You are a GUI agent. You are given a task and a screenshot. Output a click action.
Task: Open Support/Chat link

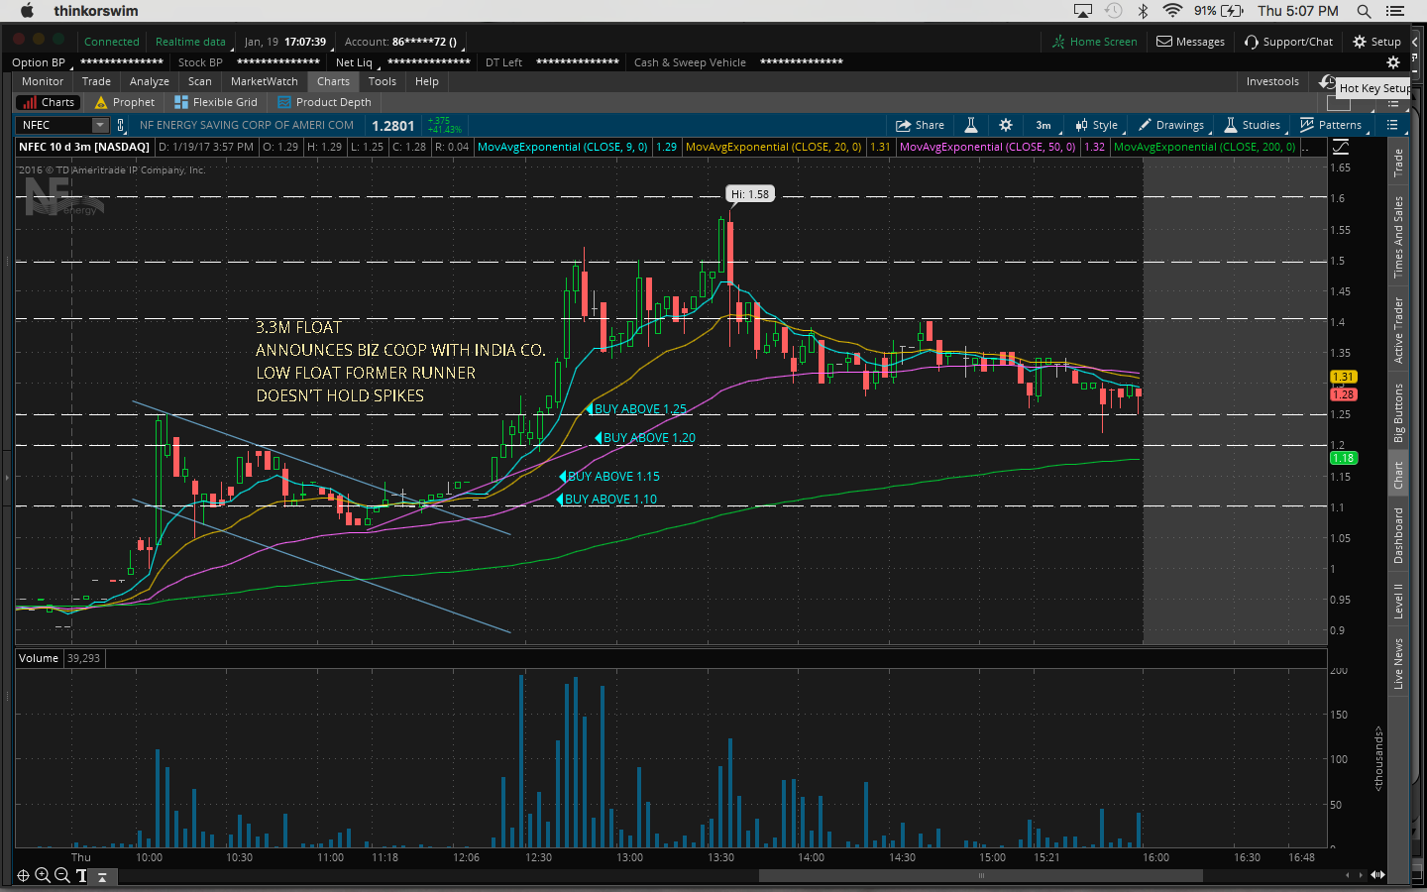coord(1288,42)
